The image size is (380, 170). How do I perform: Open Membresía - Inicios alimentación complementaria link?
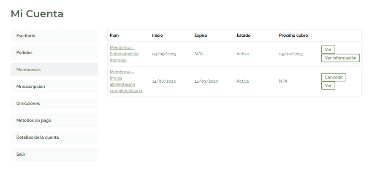tap(126, 81)
